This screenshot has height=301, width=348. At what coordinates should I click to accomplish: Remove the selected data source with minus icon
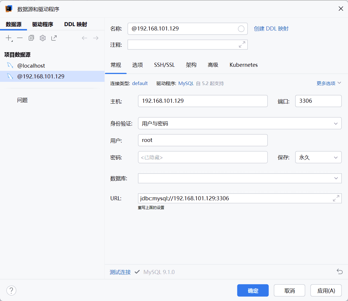pyautogui.click(x=20, y=38)
